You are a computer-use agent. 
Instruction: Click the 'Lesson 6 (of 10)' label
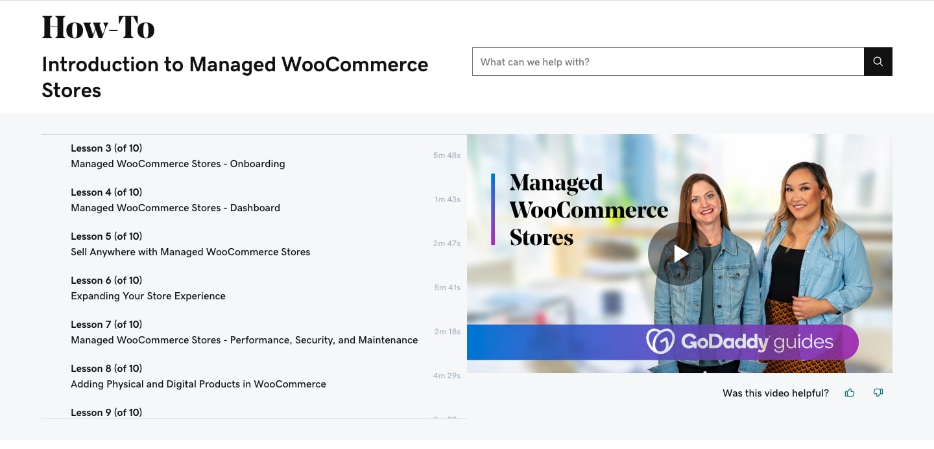pyautogui.click(x=106, y=281)
